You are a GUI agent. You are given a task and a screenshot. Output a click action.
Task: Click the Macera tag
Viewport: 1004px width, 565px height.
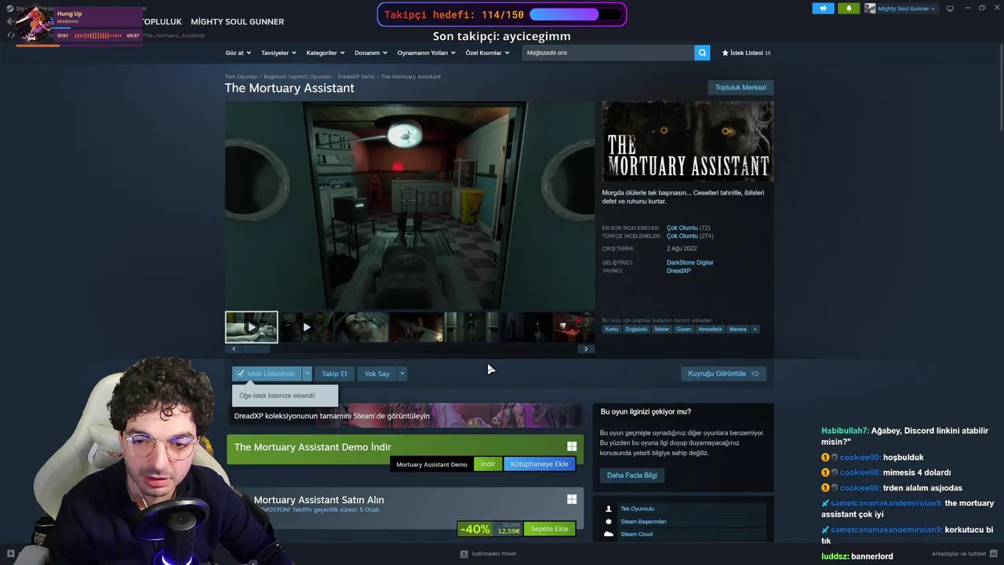(738, 329)
